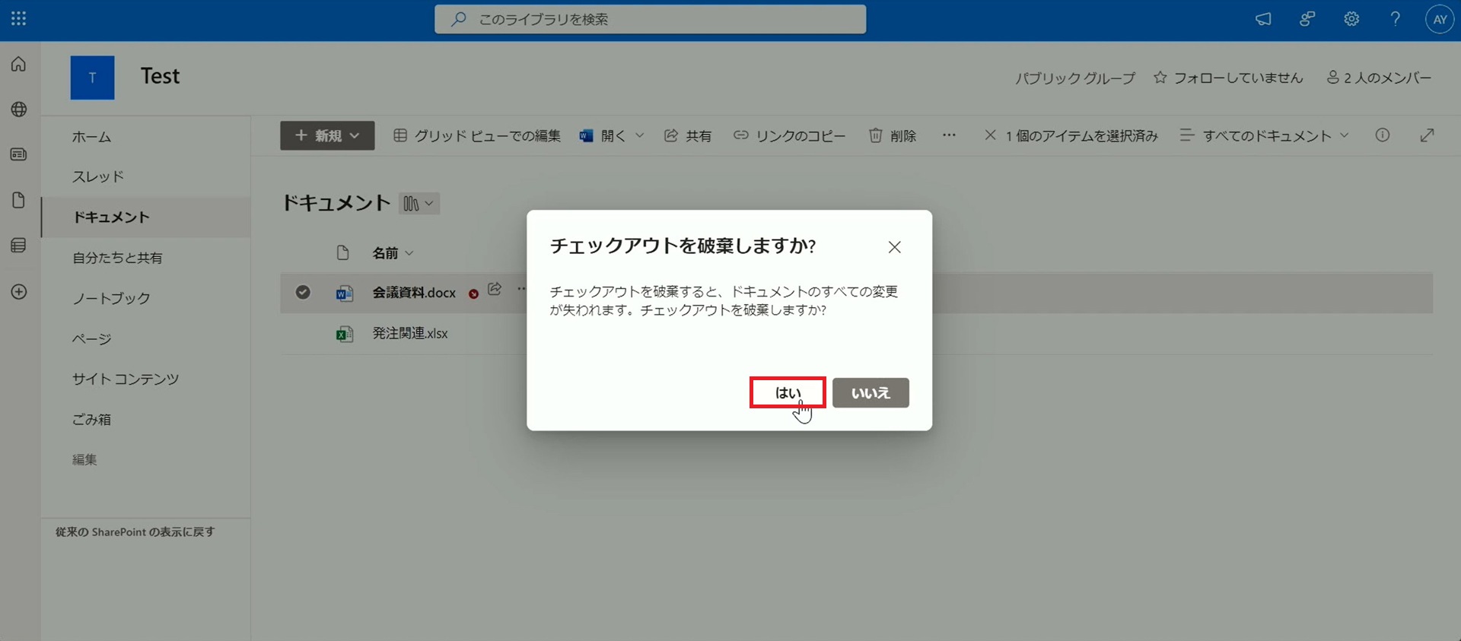Open the home icon in left rail
The height and width of the screenshot is (641, 1461).
(19, 65)
